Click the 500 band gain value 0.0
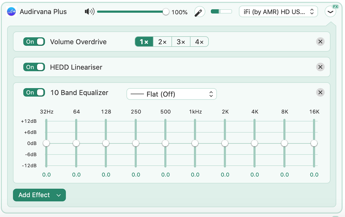This screenshot has height=217, width=345. click(x=166, y=174)
